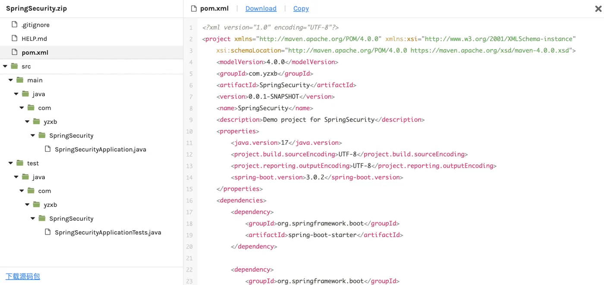The image size is (604, 285).
Task: Click the pom.xml file icon in tree
Action: (14, 52)
